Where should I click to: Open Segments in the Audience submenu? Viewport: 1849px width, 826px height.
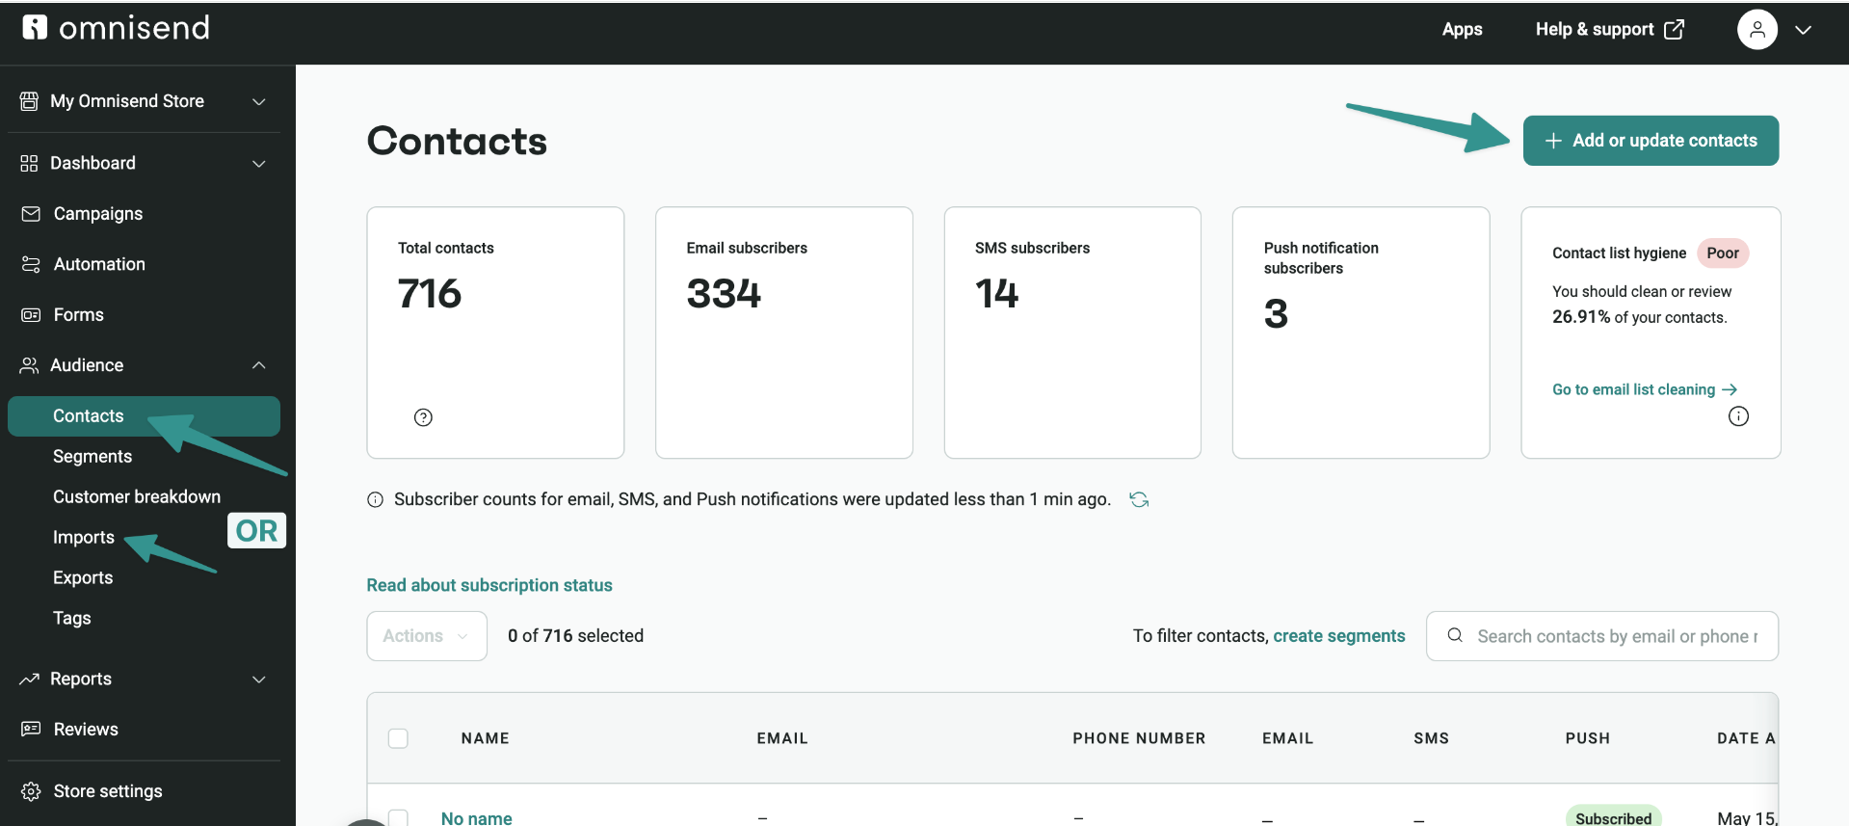coord(92,457)
